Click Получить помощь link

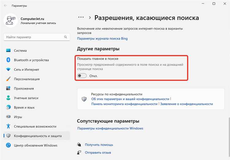tap(99, 145)
